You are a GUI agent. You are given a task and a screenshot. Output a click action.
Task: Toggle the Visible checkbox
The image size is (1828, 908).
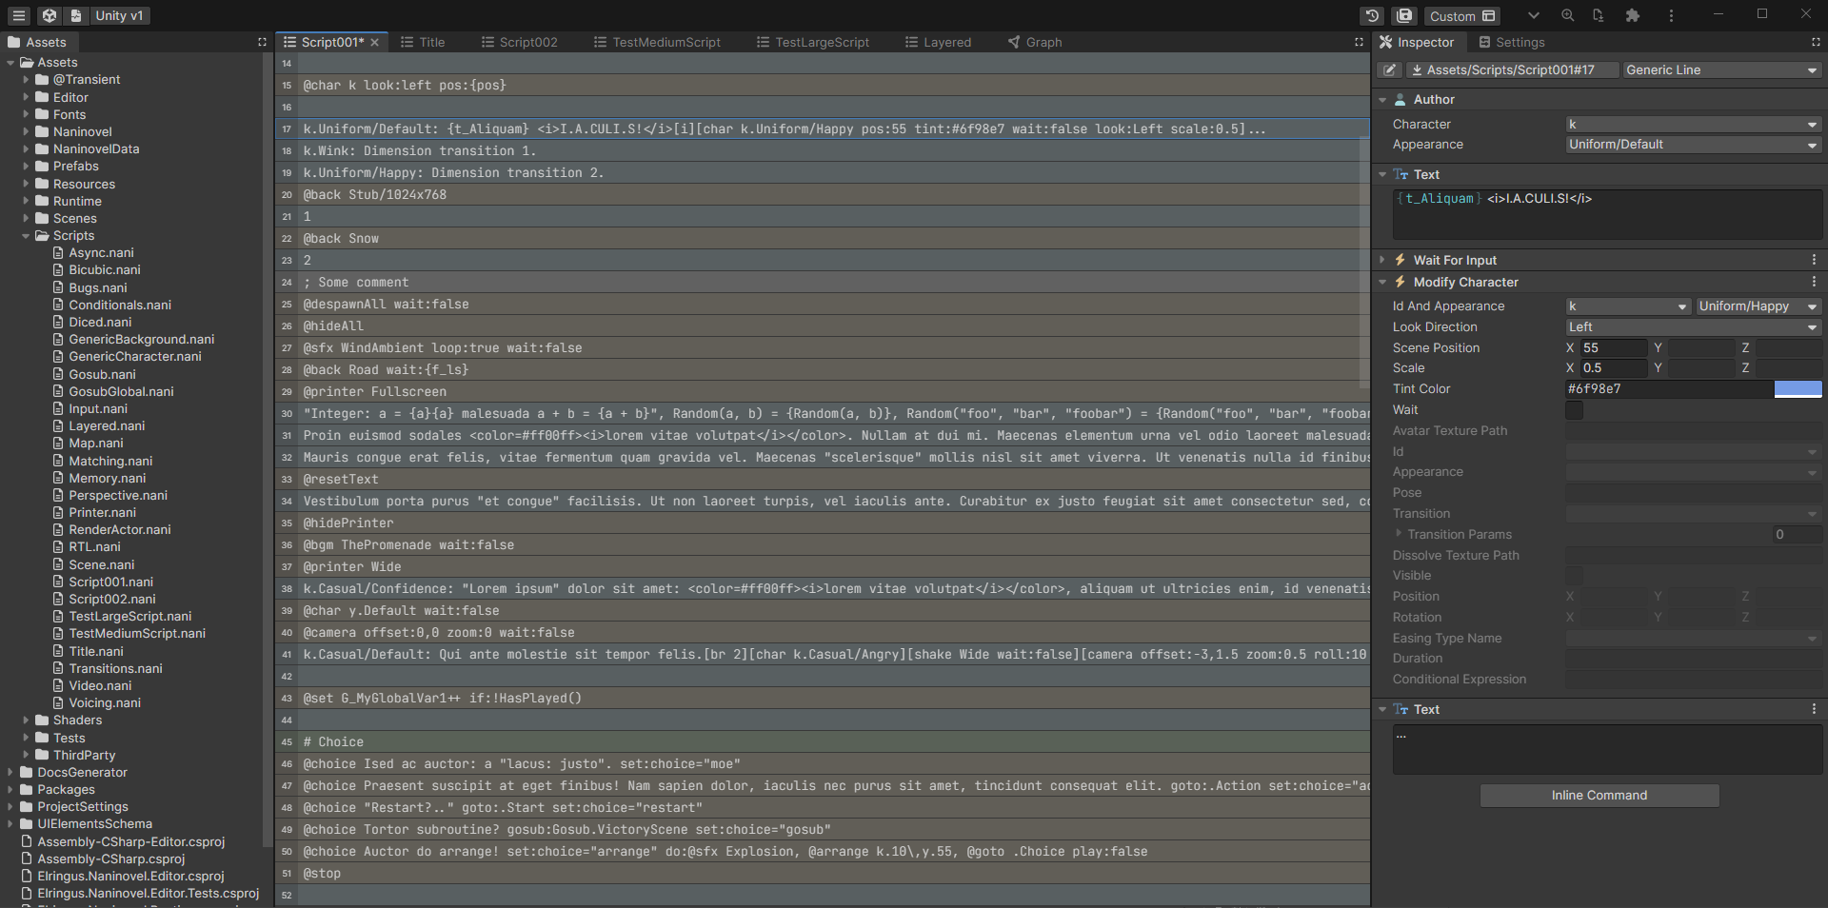click(x=1574, y=576)
